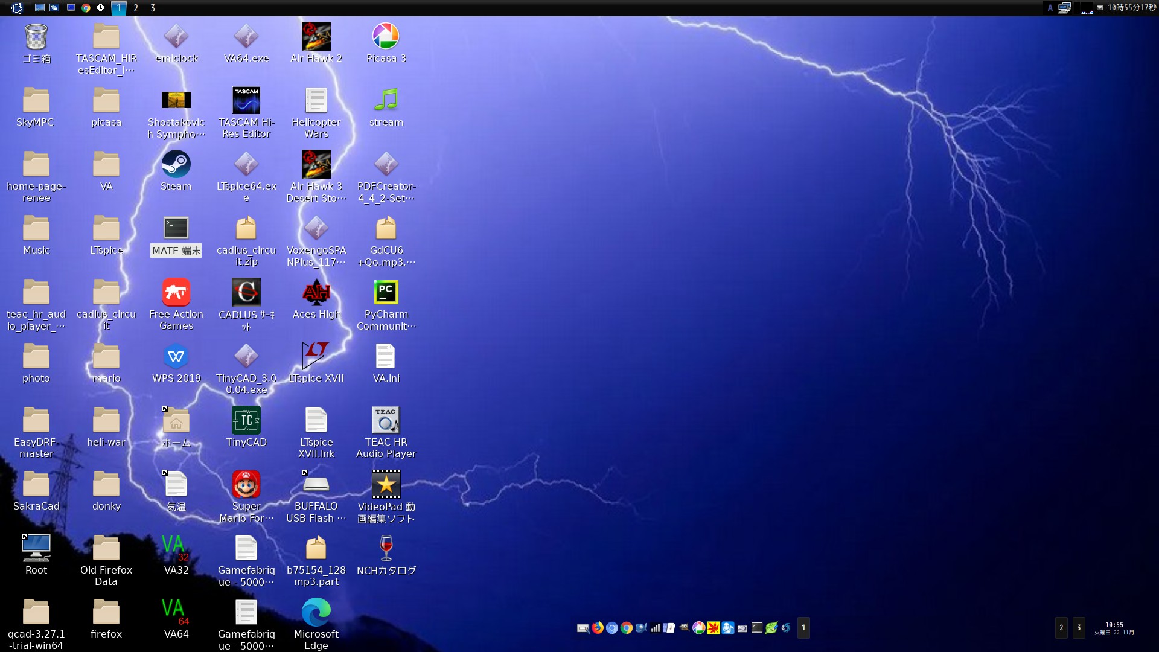Click the input method indicator A in the tray
This screenshot has height=652, width=1159.
pos(1050,8)
